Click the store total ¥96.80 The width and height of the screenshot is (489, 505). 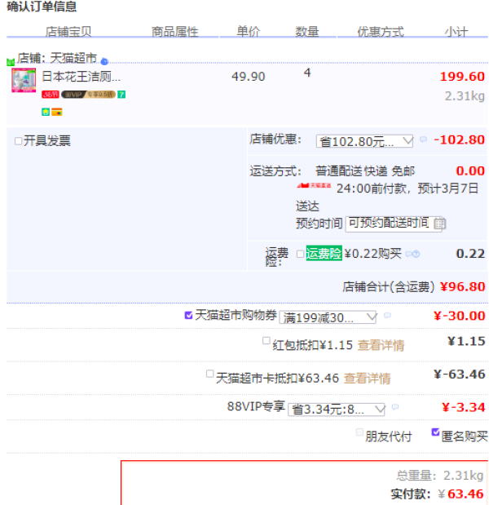[462, 286]
